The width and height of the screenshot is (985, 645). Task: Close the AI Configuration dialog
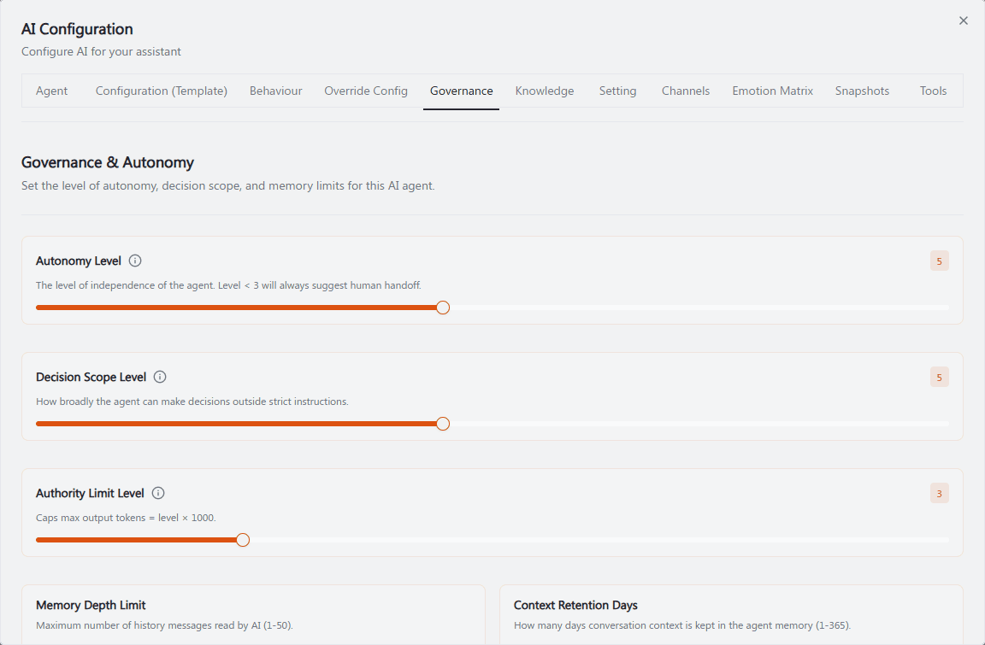[964, 21]
